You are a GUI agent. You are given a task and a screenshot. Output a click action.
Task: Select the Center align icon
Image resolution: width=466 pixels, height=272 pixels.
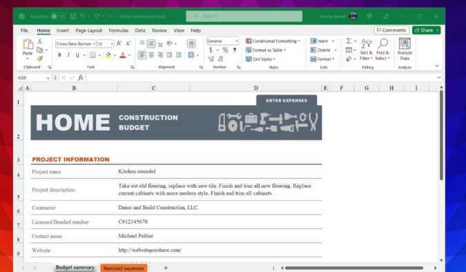(x=151, y=55)
